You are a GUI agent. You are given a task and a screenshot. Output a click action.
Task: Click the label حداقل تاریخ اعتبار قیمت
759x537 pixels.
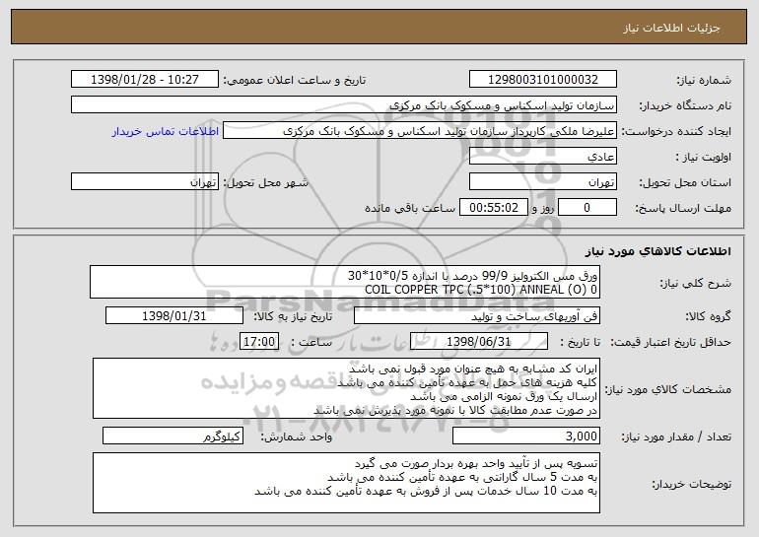[671, 342]
